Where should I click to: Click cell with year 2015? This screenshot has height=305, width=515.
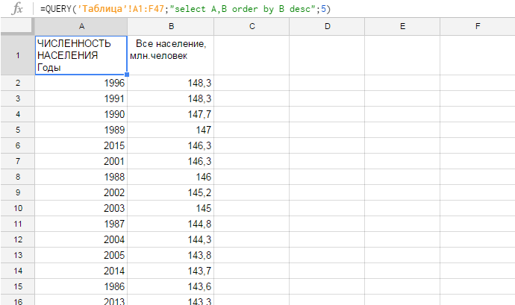coord(81,145)
